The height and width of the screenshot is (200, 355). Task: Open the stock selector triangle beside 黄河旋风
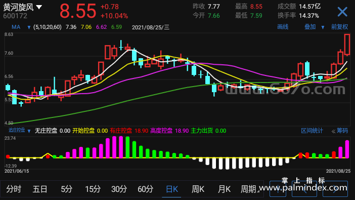pyautogui.click(x=39, y=7)
